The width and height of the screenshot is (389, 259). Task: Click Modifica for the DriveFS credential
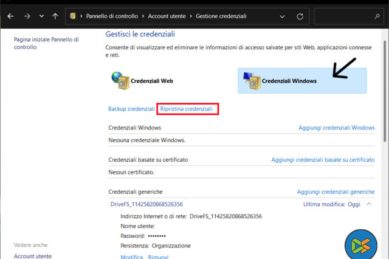click(131, 257)
